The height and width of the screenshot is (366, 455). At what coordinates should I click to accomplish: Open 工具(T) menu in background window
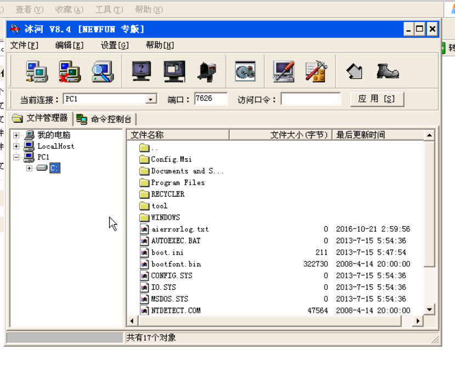(109, 9)
